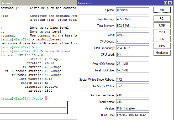174x120 pixels.
Task: Click the random-data value no
Action: [x=47, y=83]
